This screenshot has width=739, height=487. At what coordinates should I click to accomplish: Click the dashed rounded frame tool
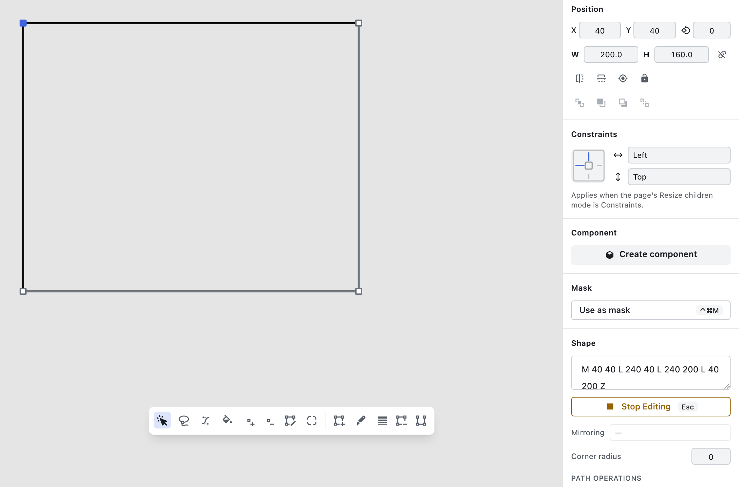(312, 420)
